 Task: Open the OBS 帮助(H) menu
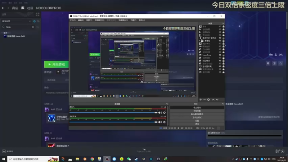coord(142,20)
